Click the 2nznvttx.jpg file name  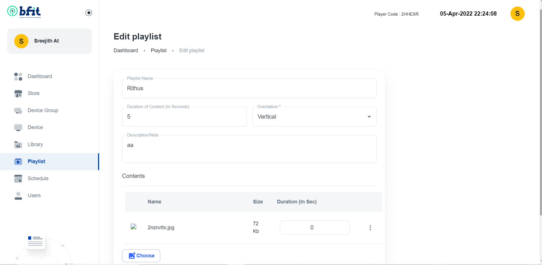click(161, 228)
